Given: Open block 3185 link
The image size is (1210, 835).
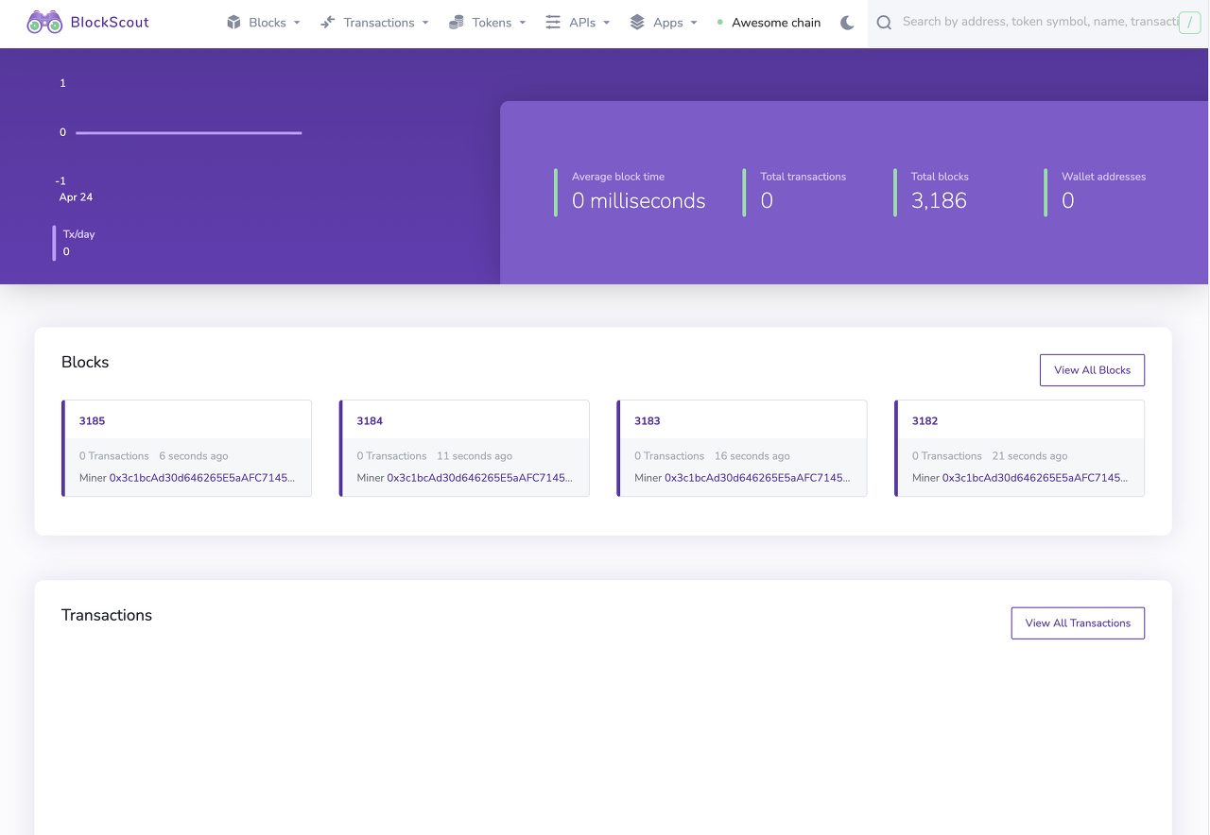Looking at the screenshot, I should click(92, 421).
